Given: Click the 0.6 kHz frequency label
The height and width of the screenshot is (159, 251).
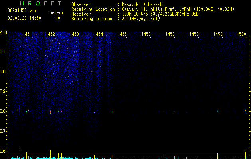Looking at the screenshot, I should 3,151.
